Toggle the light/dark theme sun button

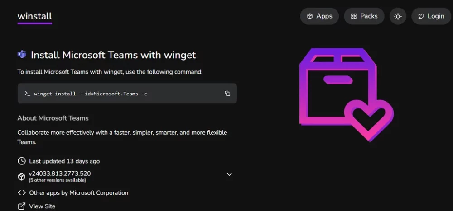coord(398,16)
